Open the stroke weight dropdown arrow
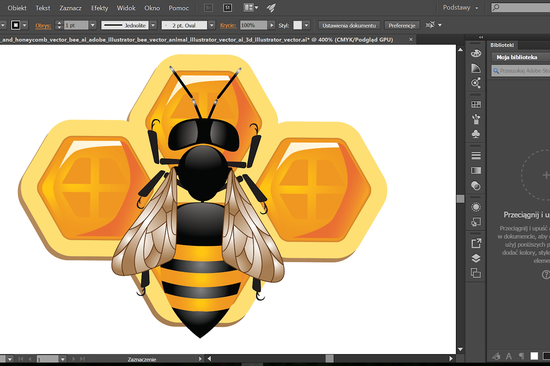The height and width of the screenshot is (366, 550). [92, 25]
